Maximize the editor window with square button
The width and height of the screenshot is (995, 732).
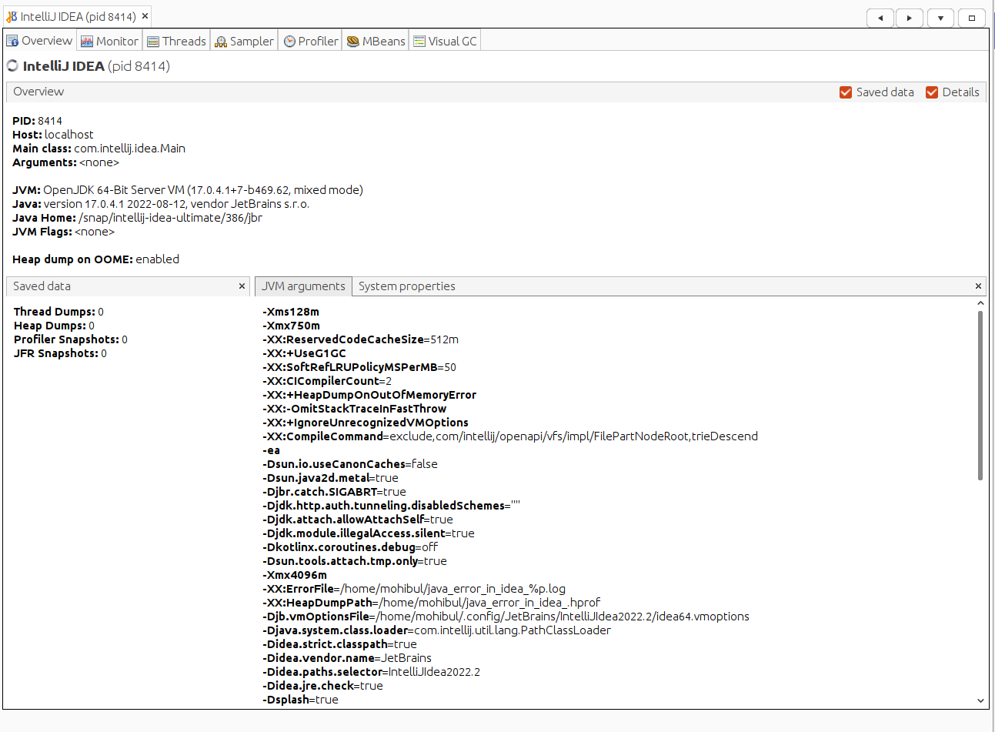971,18
